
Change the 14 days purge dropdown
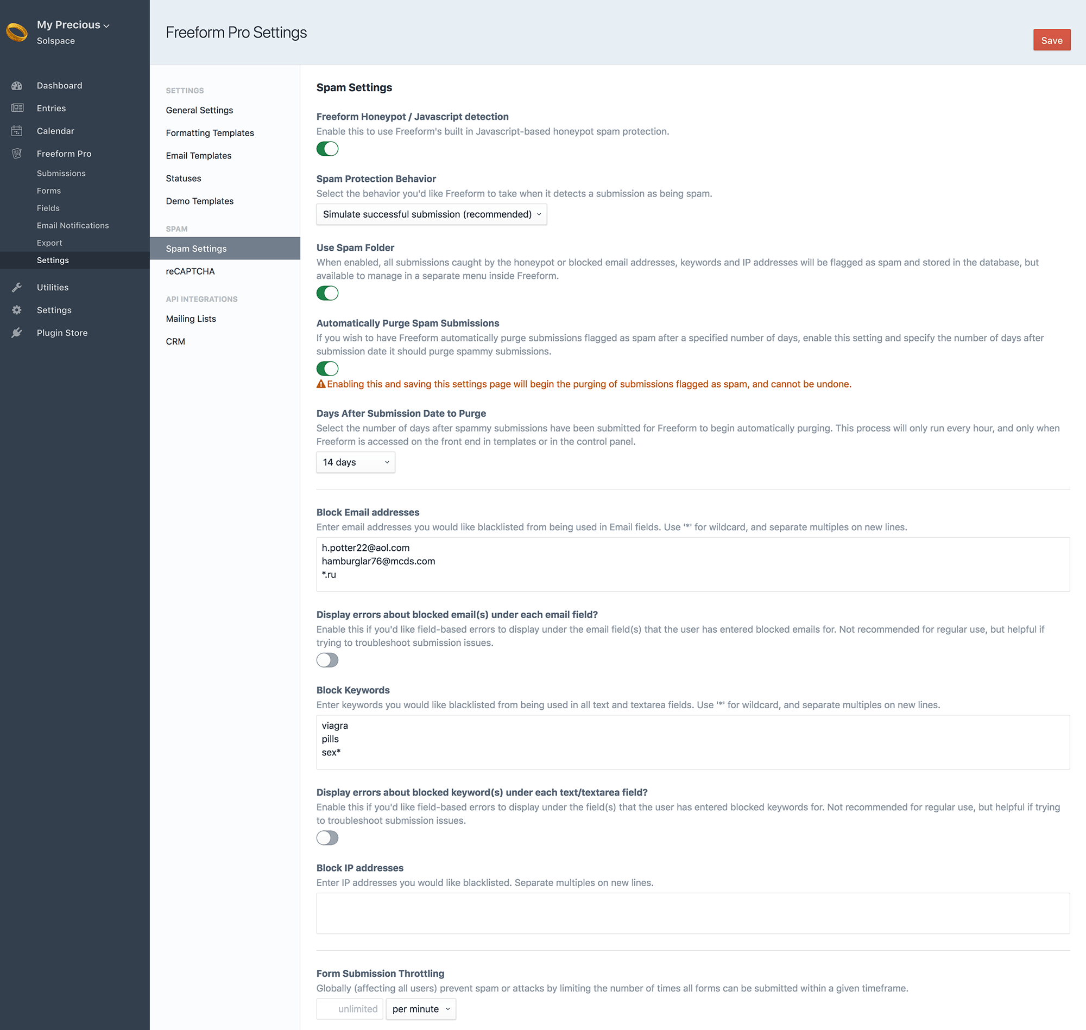(x=356, y=462)
